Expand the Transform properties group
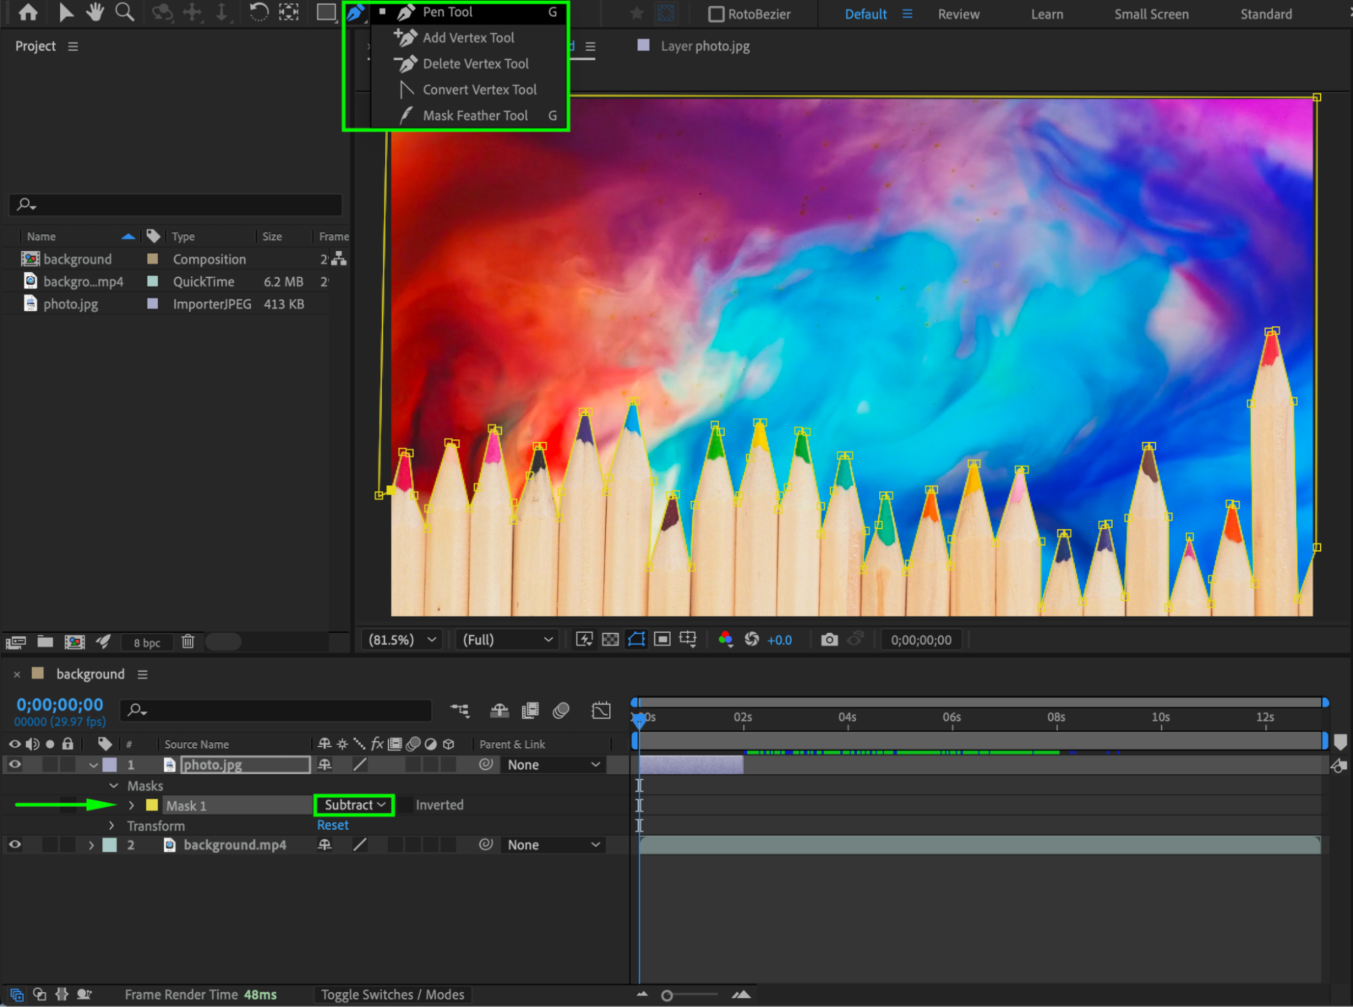This screenshot has height=1007, width=1353. click(x=112, y=826)
